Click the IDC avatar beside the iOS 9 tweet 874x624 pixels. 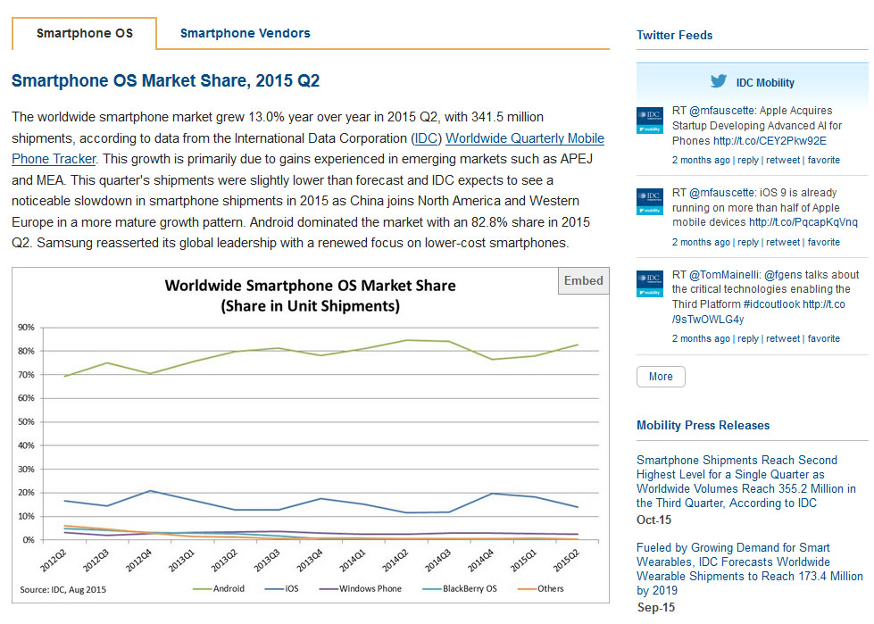point(649,202)
